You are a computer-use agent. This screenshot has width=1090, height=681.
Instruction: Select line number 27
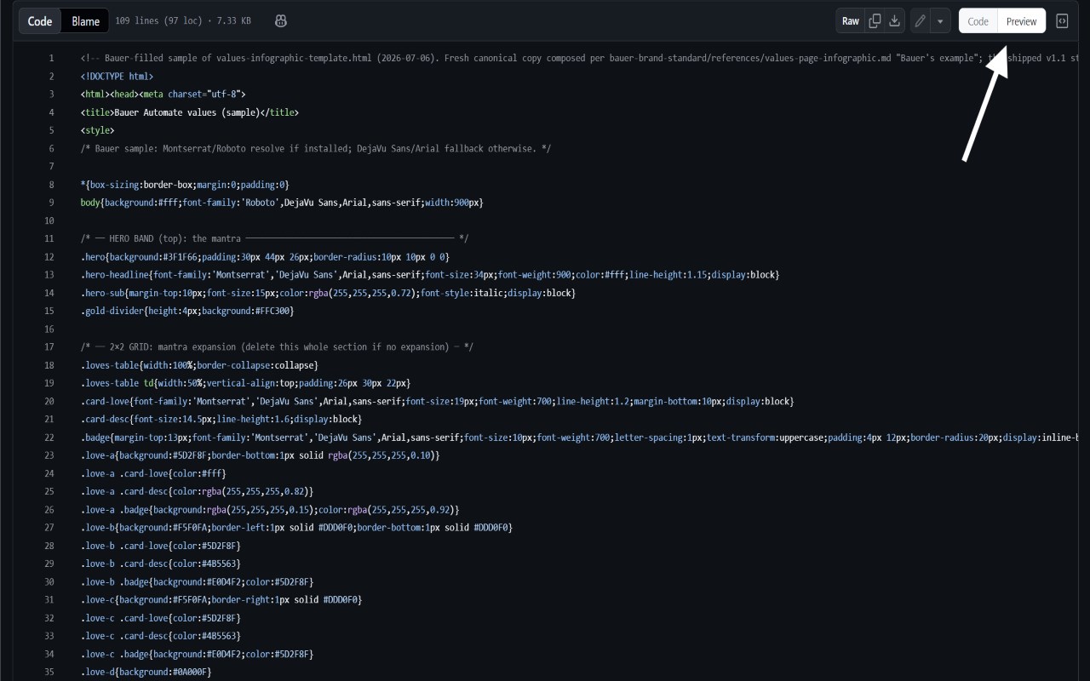pos(49,528)
